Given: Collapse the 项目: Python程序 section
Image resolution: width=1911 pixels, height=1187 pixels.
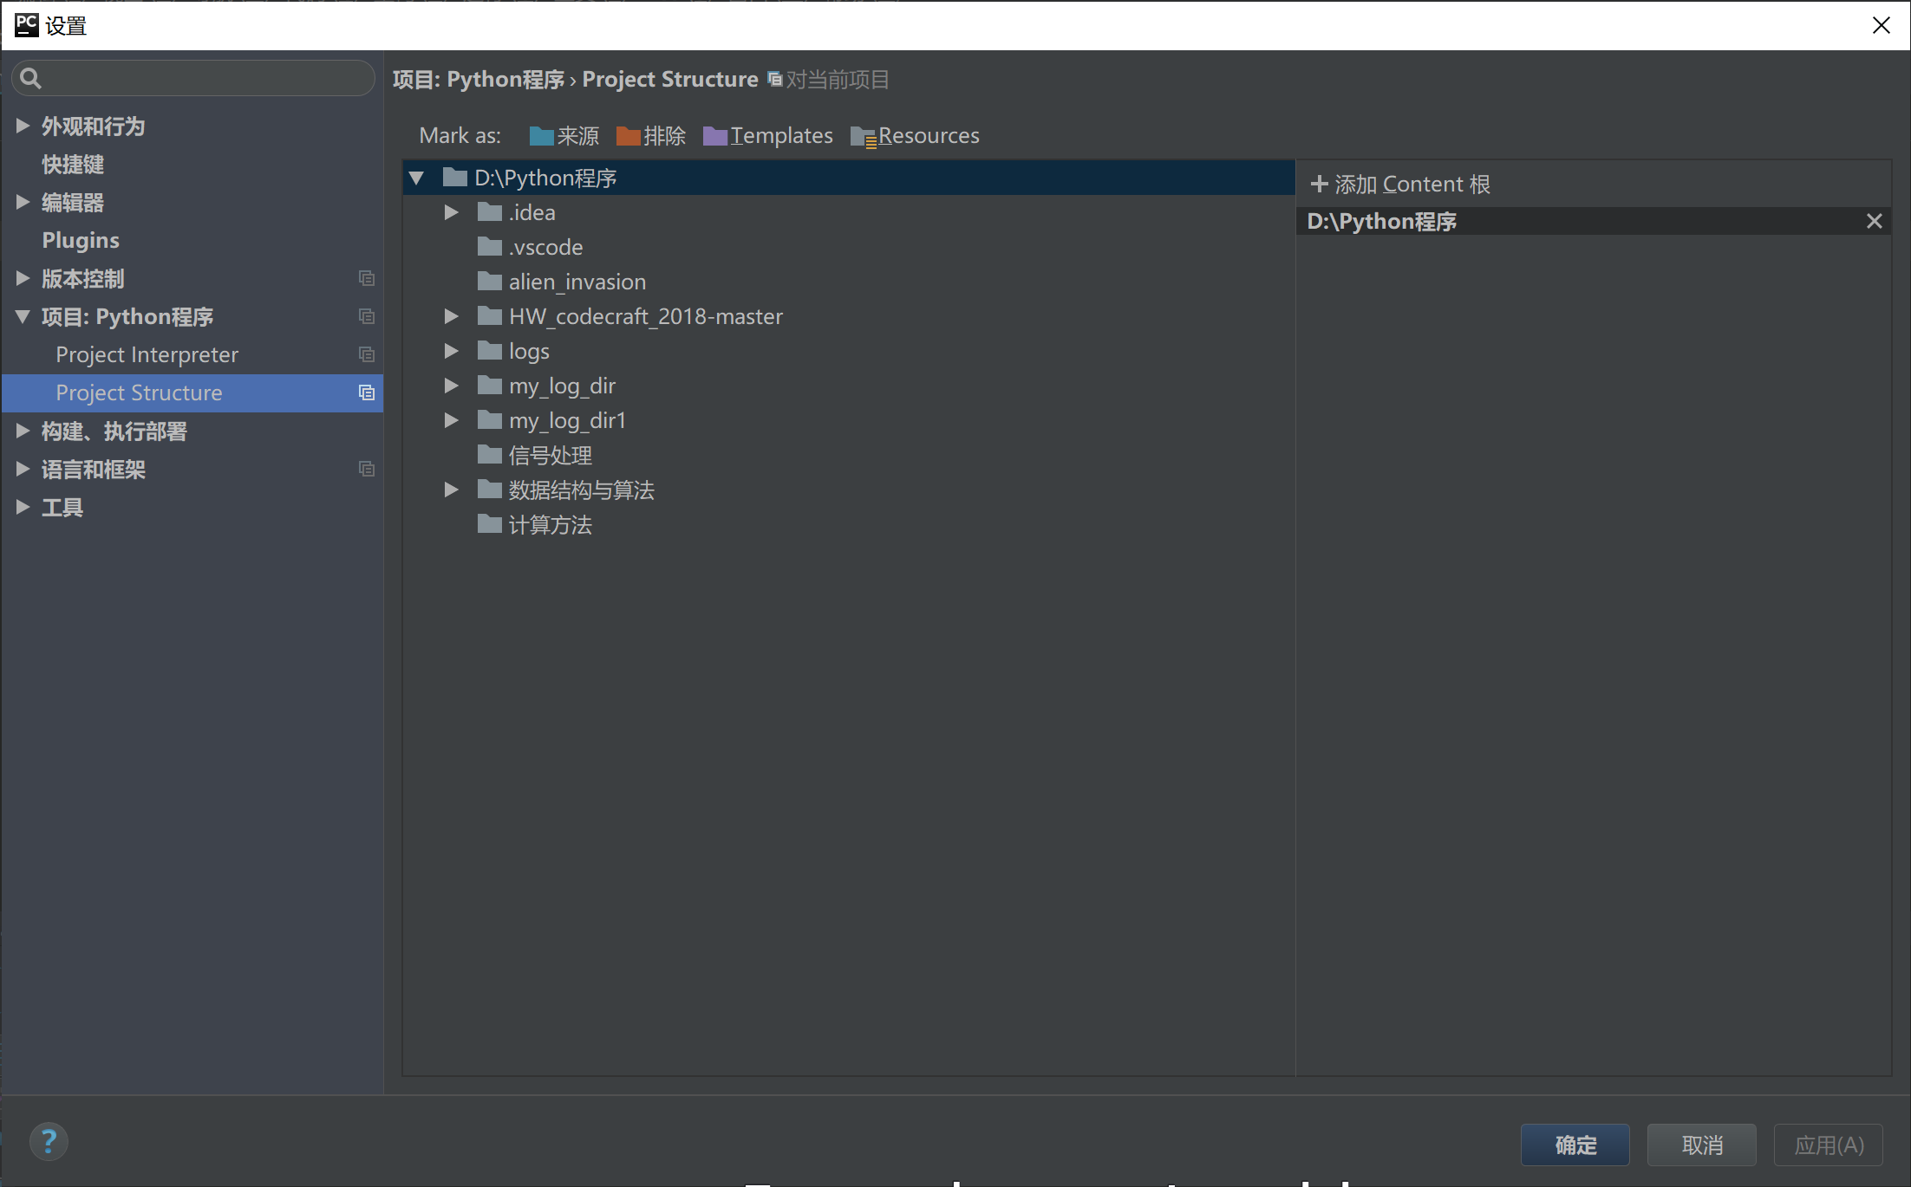Looking at the screenshot, I should click(x=23, y=317).
